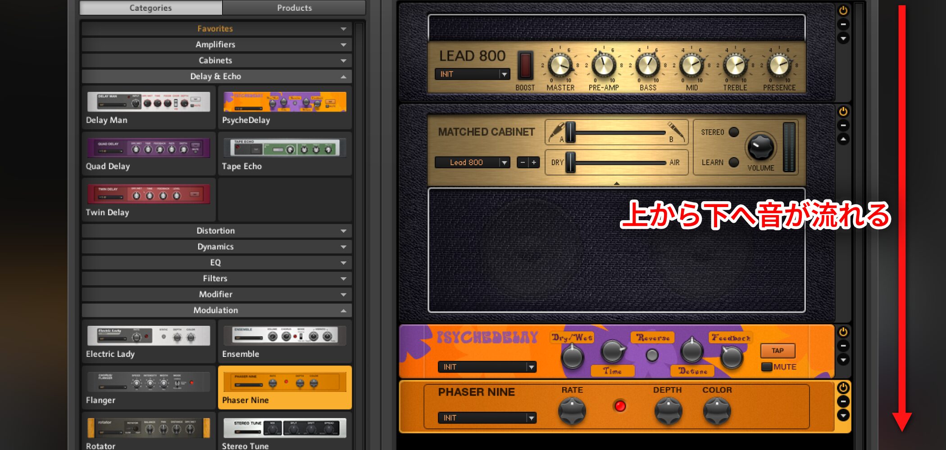The width and height of the screenshot is (946, 450).
Task: Toggle the Lead 800 BOOST switch
Action: click(525, 65)
